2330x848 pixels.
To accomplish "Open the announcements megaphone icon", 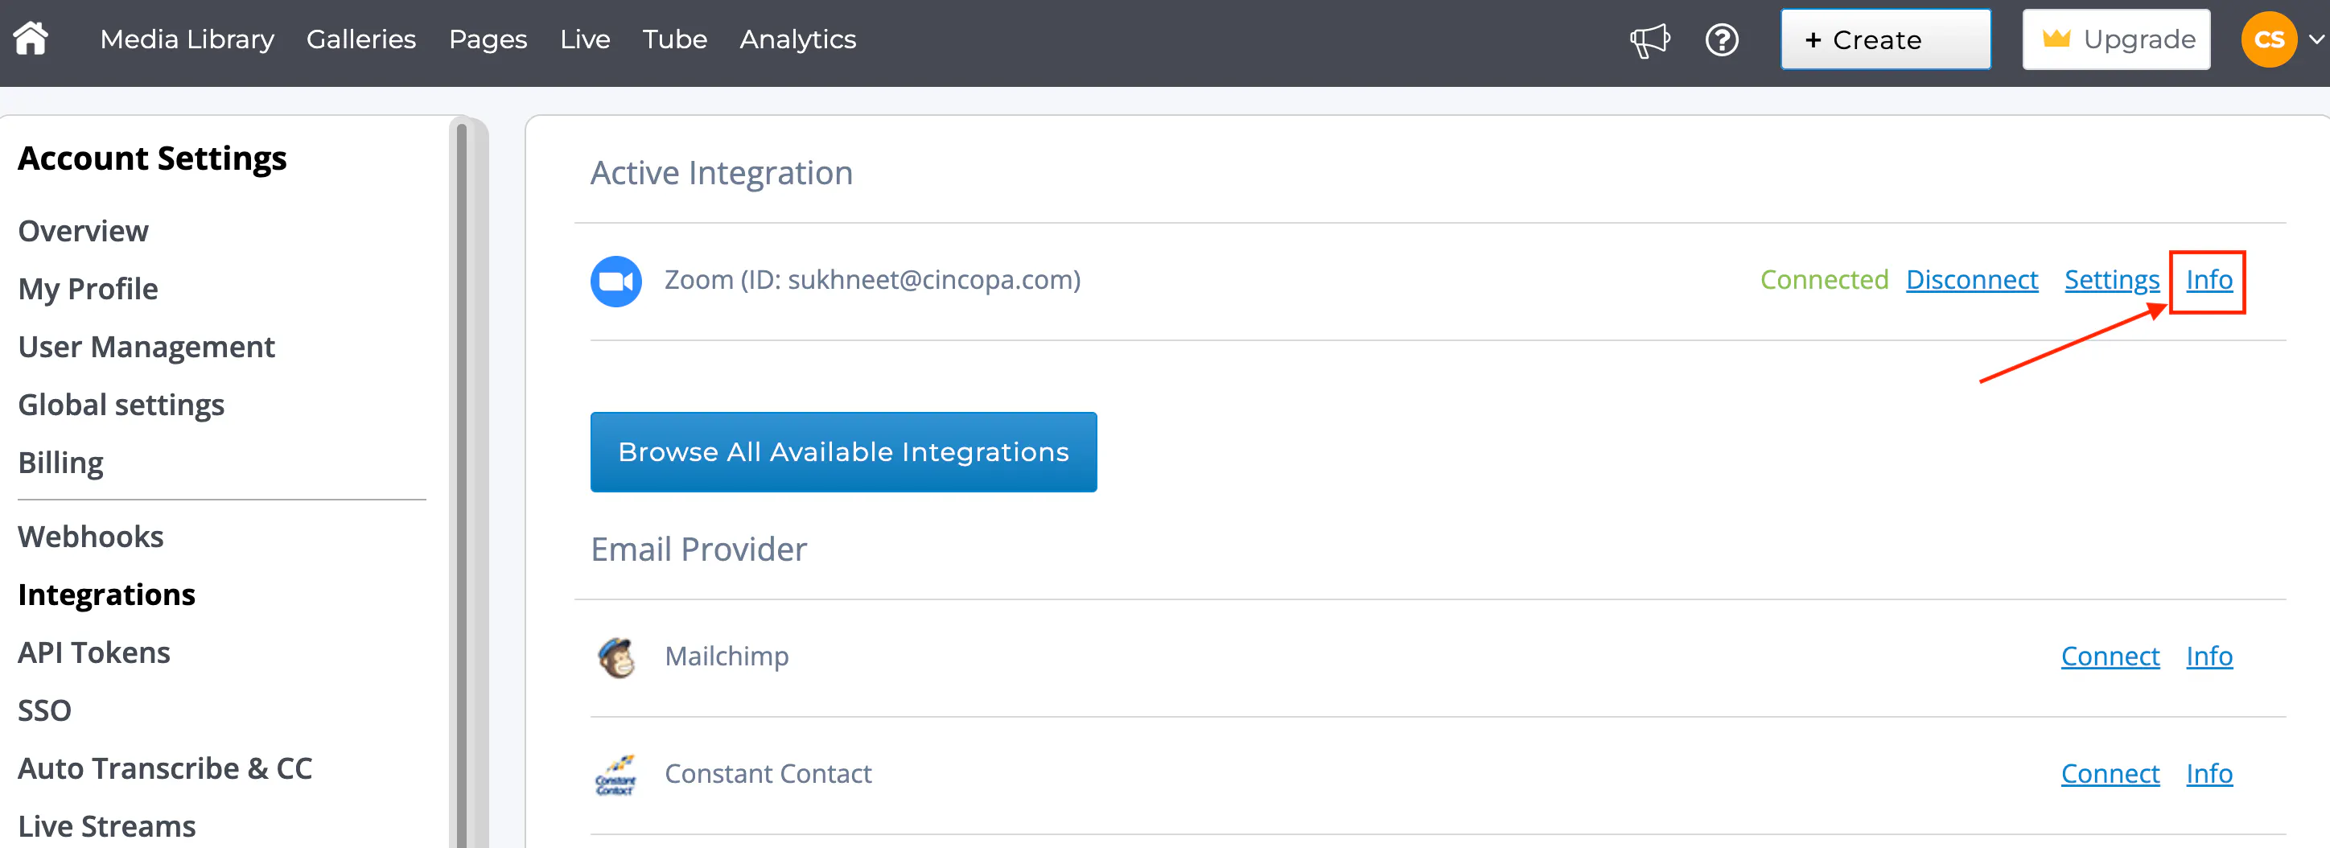I will point(1650,39).
